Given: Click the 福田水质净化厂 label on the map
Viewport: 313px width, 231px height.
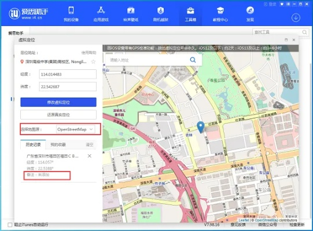Looking at the screenshot, I should (147, 215).
